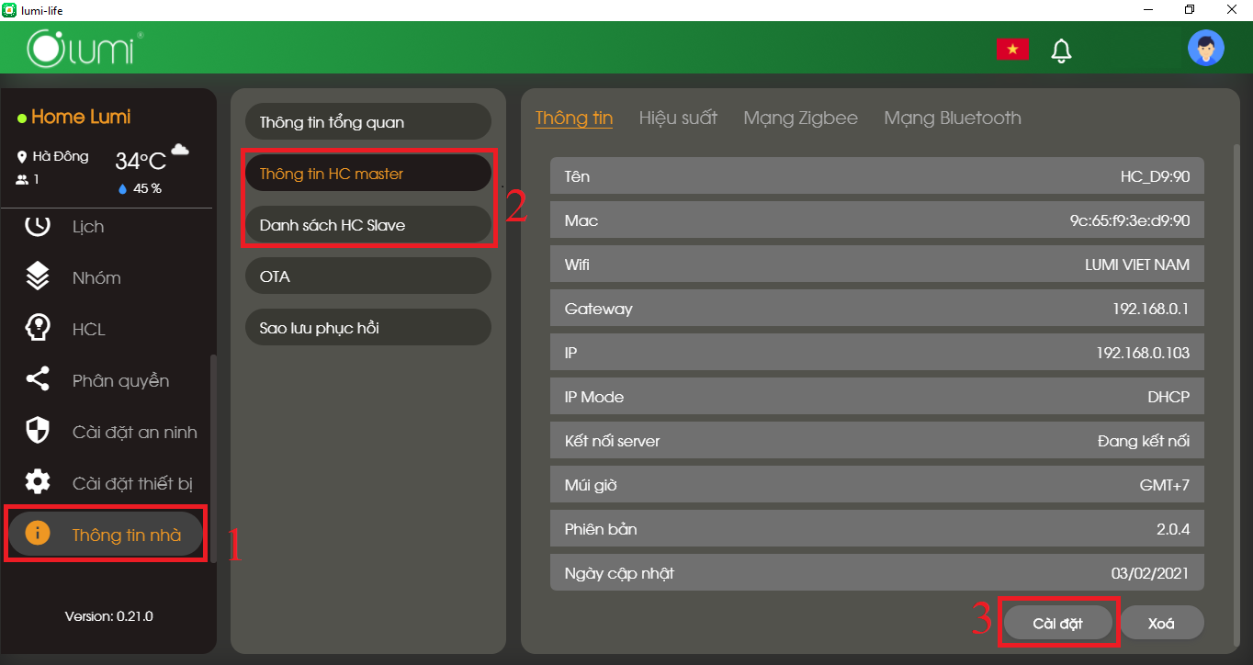1253x665 pixels.
Task: Open Danh sách HC Slave section
Action: [x=368, y=225]
